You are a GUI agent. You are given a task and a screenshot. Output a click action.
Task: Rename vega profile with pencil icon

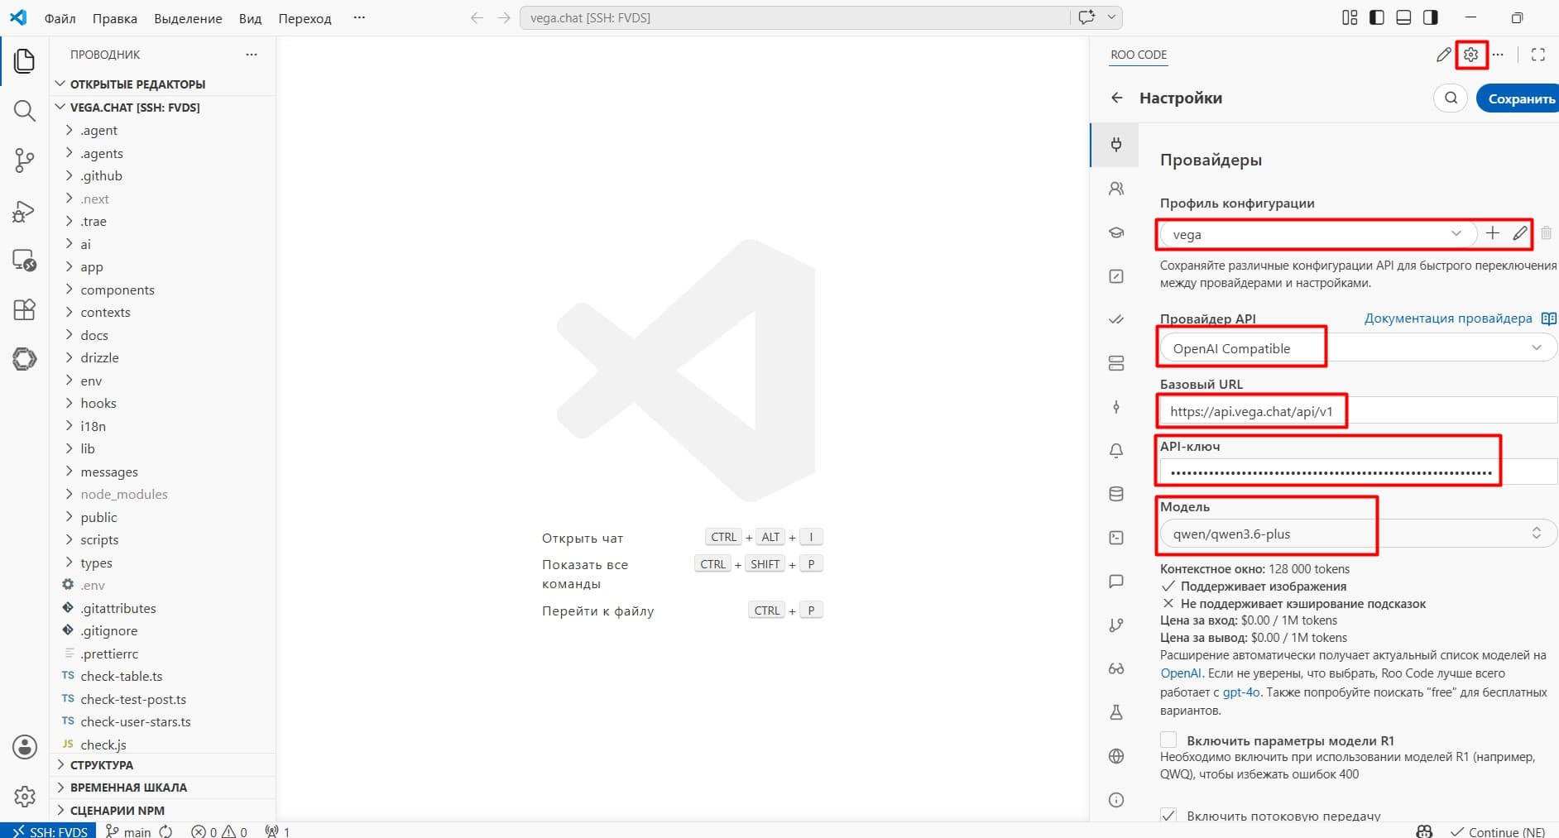(1520, 233)
